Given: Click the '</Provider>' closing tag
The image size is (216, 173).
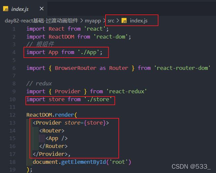Looking at the screenshot, I should click(50, 154).
